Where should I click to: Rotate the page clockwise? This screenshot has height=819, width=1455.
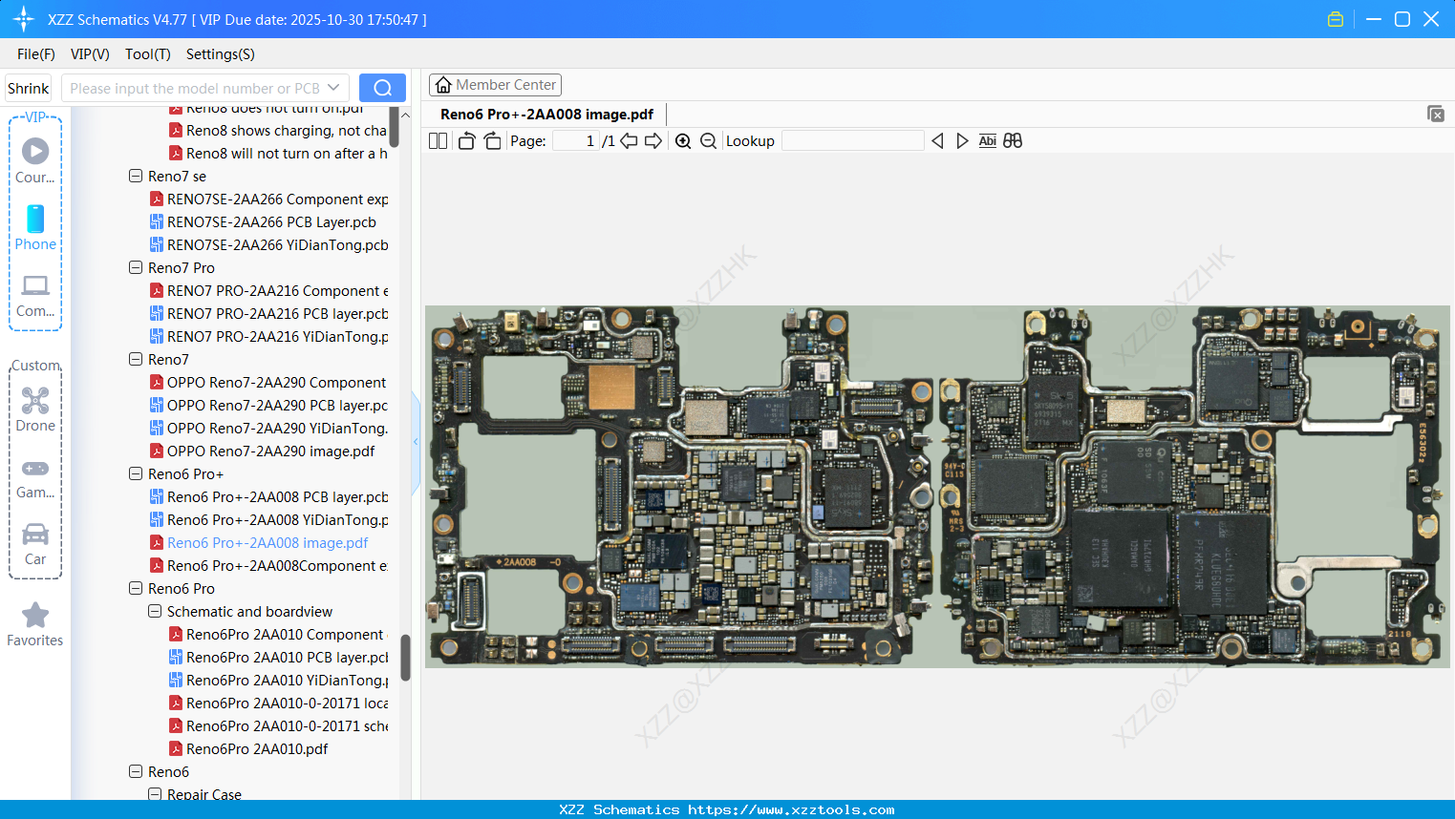point(492,141)
